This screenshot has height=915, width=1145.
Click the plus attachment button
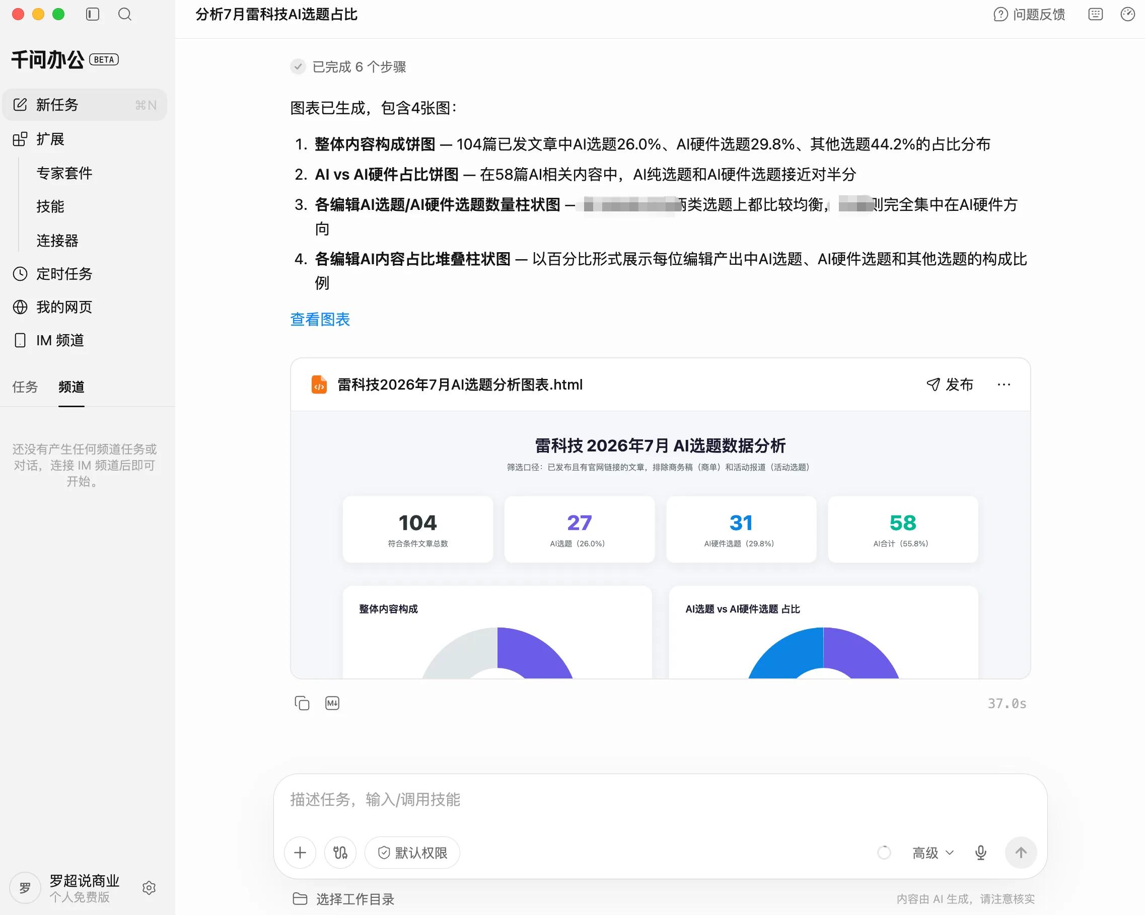tap(300, 853)
